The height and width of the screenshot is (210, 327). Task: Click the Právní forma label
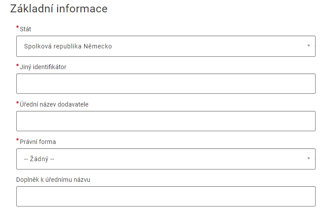click(38, 142)
